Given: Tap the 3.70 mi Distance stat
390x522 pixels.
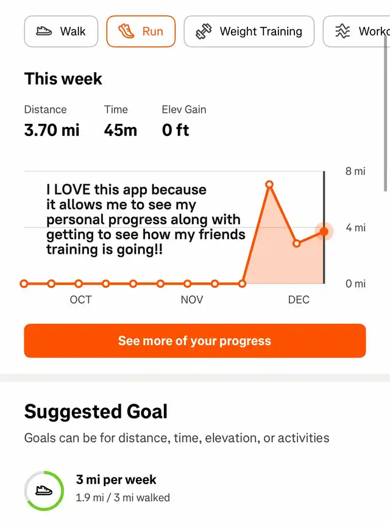Looking at the screenshot, I should pyautogui.click(x=52, y=130).
